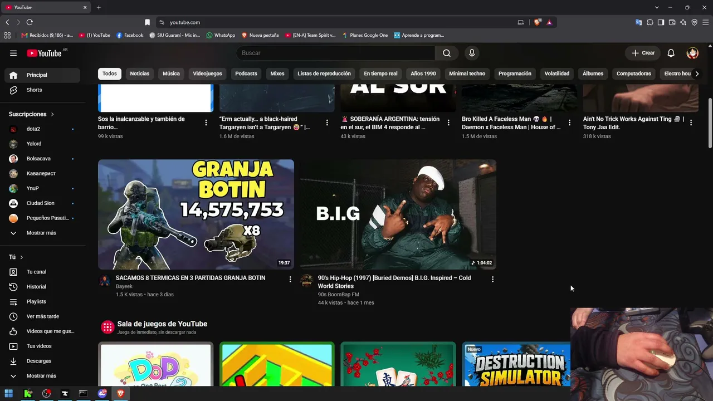Select the Minimal techno filter chip

(x=467, y=74)
